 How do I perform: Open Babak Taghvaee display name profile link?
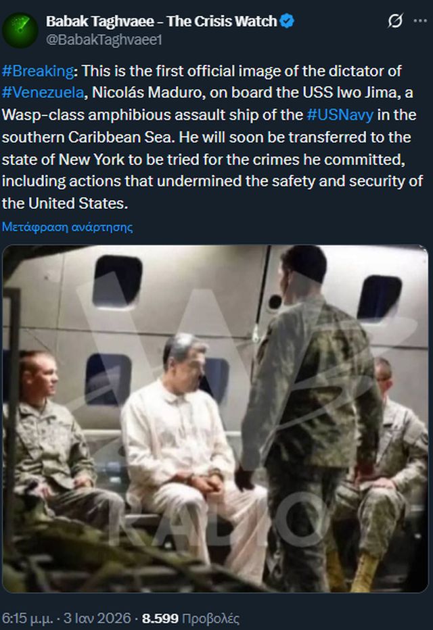(162, 21)
